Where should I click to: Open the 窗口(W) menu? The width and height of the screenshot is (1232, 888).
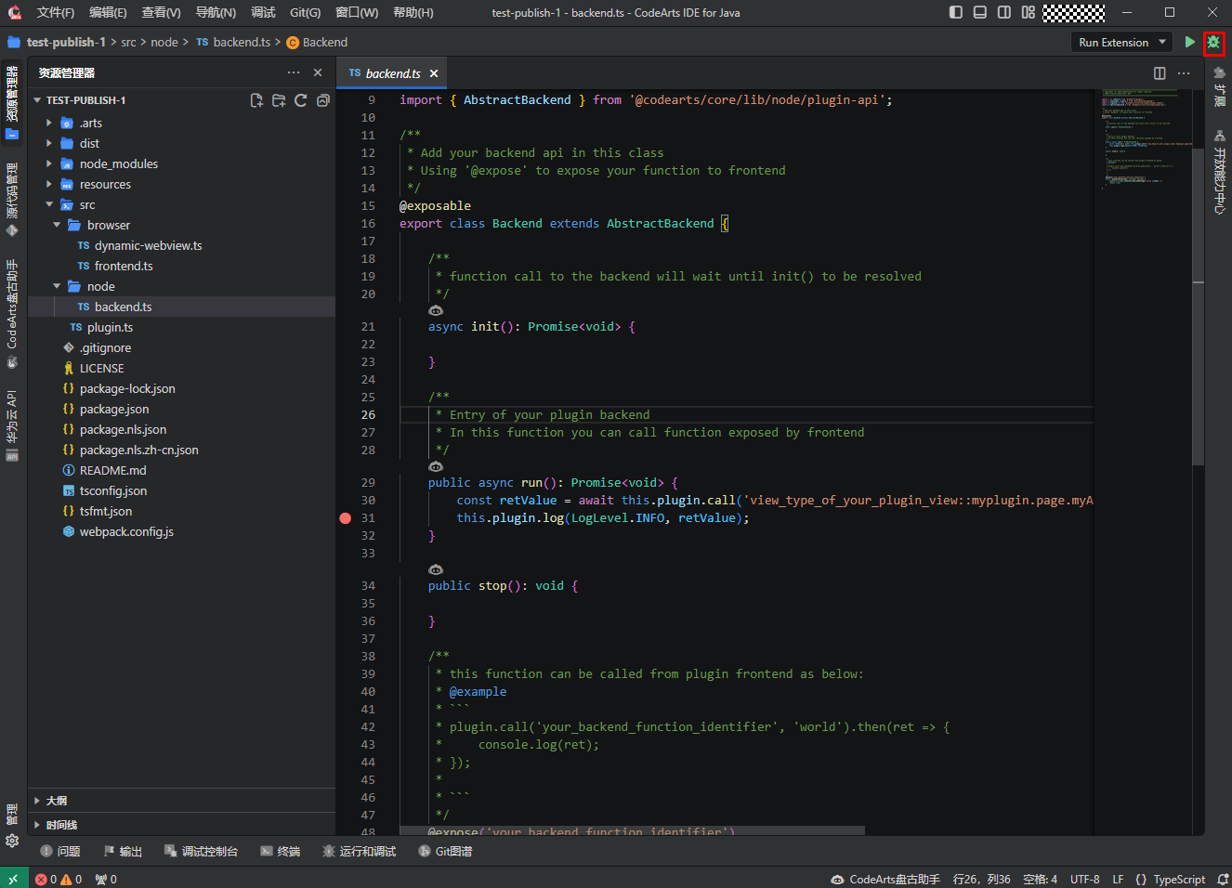click(357, 13)
